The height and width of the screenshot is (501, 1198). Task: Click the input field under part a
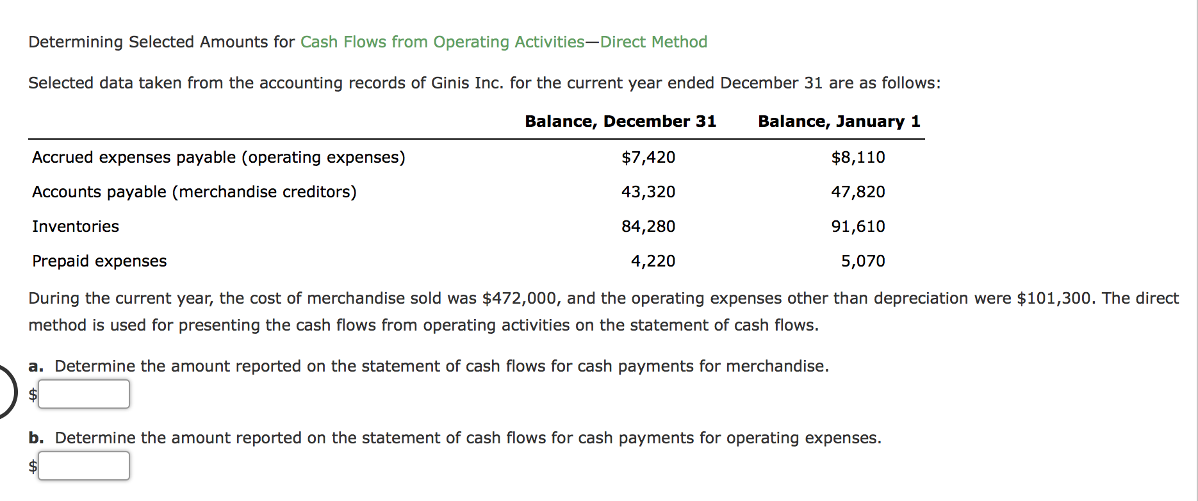click(x=83, y=393)
